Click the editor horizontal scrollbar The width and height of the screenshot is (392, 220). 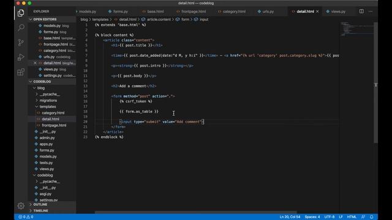tap(196, 213)
